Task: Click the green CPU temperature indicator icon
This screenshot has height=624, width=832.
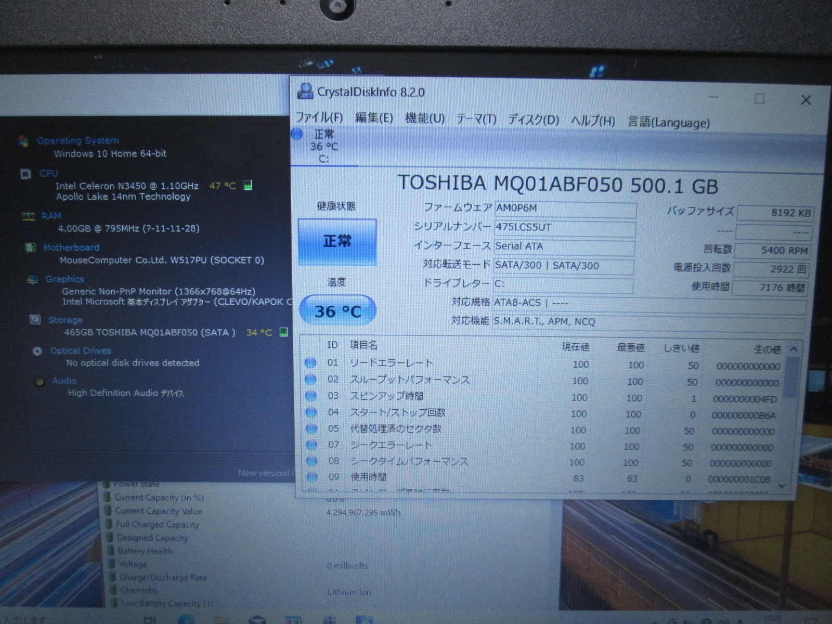Action: (248, 186)
